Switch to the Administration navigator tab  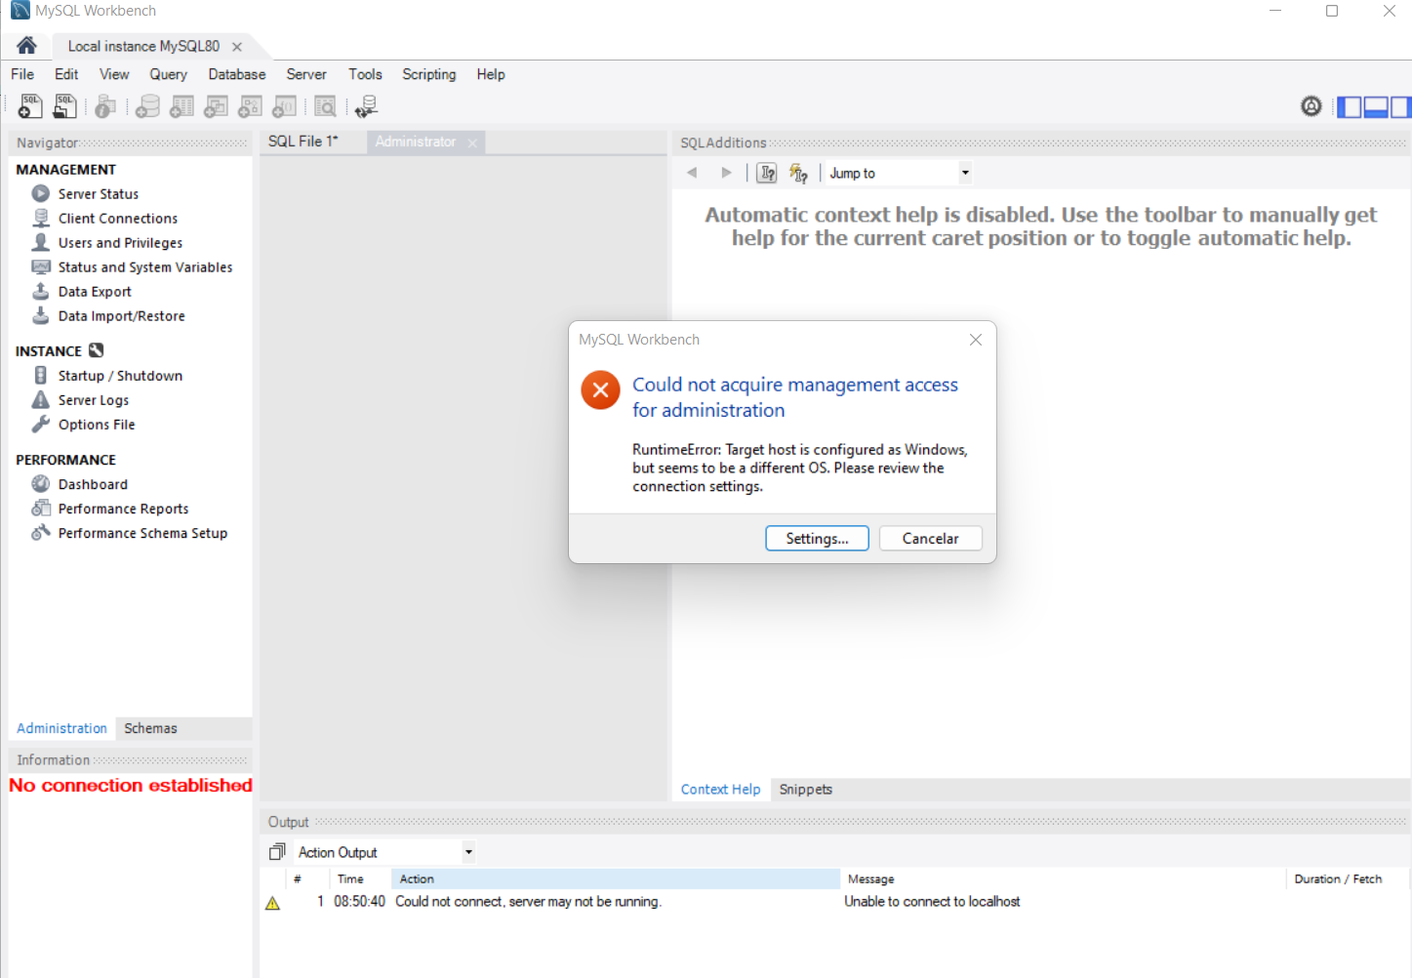[61, 728]
